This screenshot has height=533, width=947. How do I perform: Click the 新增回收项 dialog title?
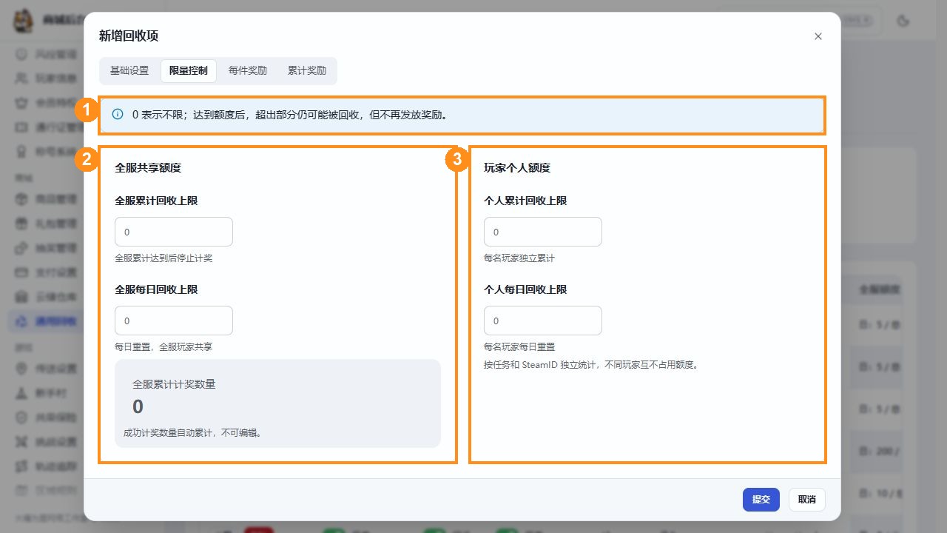[x=129, y=36]
